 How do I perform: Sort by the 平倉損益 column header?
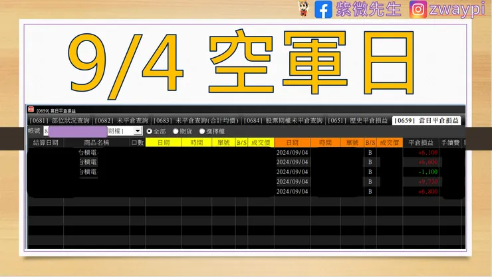(421, 143)
